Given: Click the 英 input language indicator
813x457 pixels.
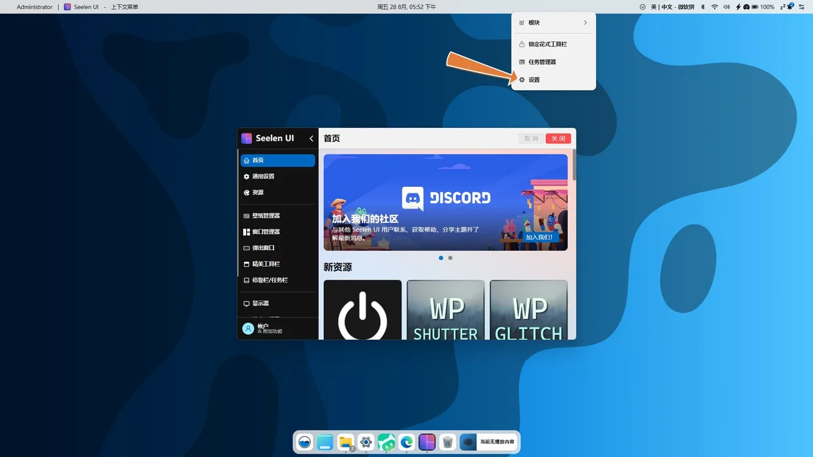Looking at the screenshot, I should pos(654,7).
